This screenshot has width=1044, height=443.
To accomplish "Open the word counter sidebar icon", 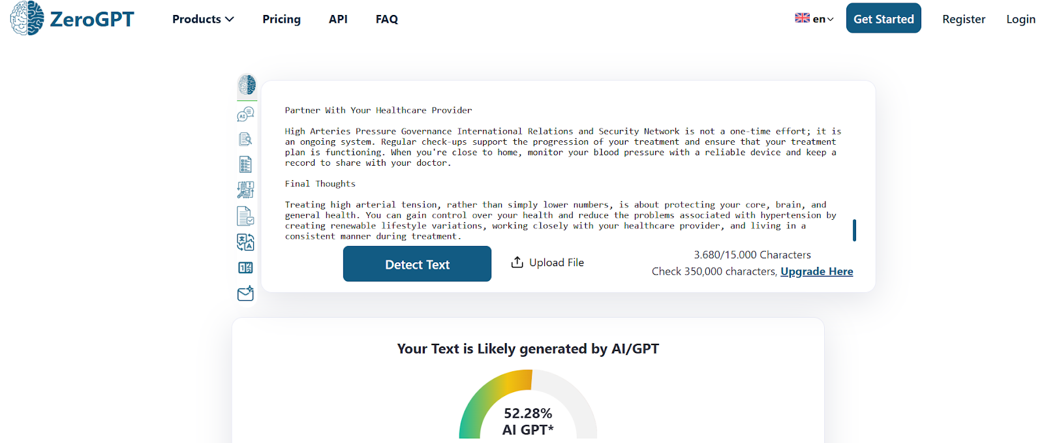I will (x=245, y=267).
